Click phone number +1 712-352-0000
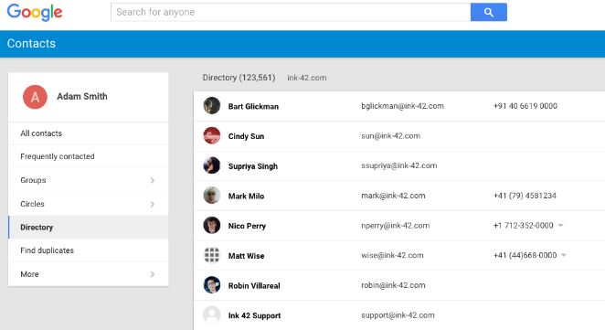The width and height of the screenshot is (605, 330). point(523,226)
